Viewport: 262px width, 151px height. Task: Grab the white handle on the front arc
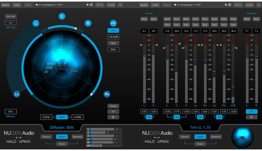(x=76, y=28)
